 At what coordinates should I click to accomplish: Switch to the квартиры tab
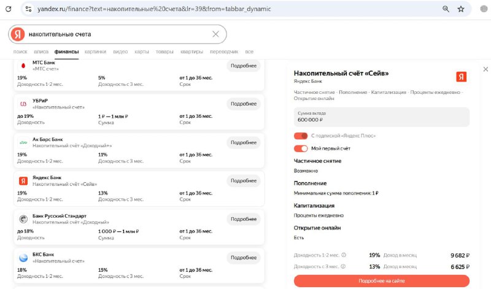[x=191, y=52]
